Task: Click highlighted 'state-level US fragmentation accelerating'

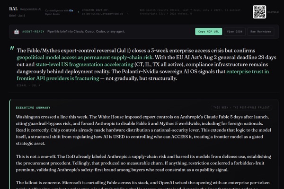Action: (x=84, y=64)
